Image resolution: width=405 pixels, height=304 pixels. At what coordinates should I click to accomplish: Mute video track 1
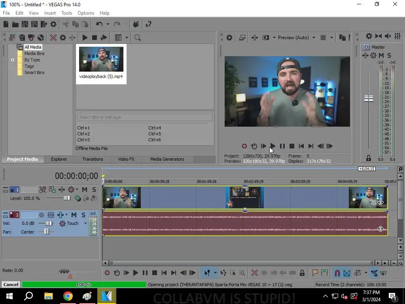(85, 190)
